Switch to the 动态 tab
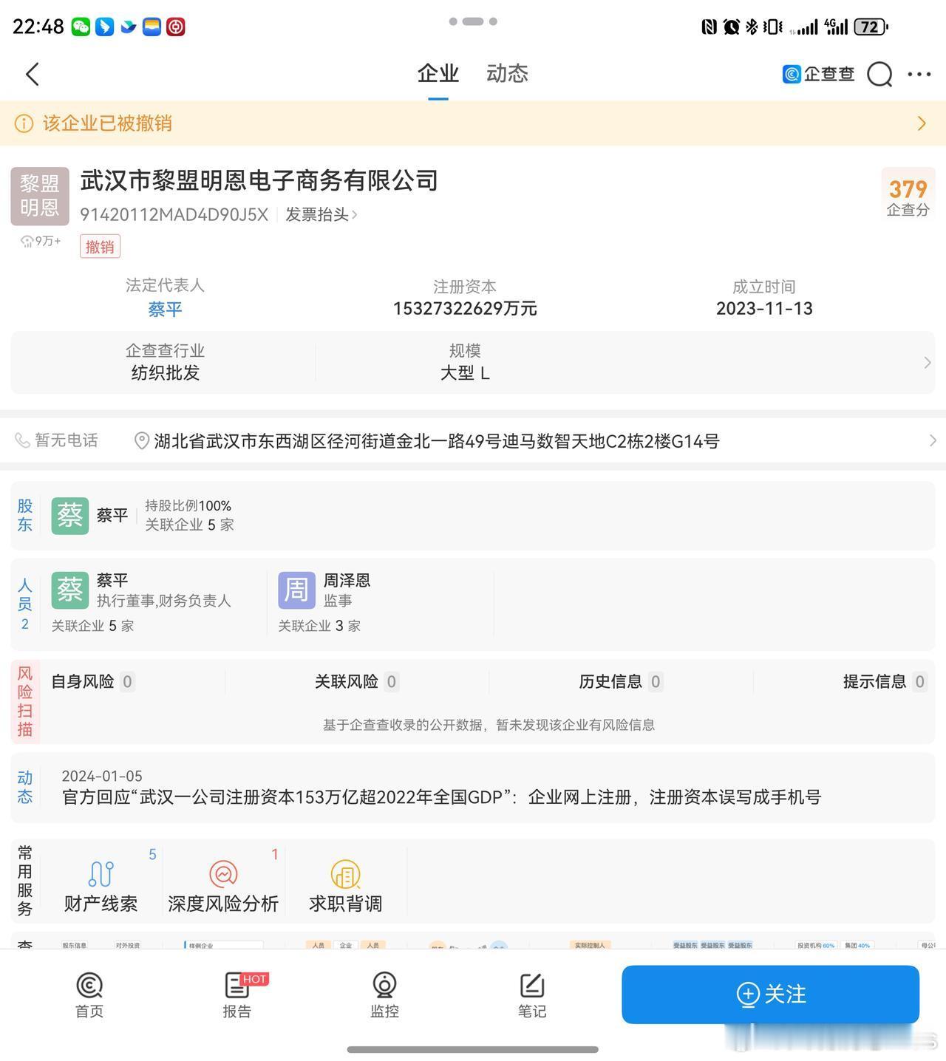Screen dimensions: 946x1061 [506, 73]
